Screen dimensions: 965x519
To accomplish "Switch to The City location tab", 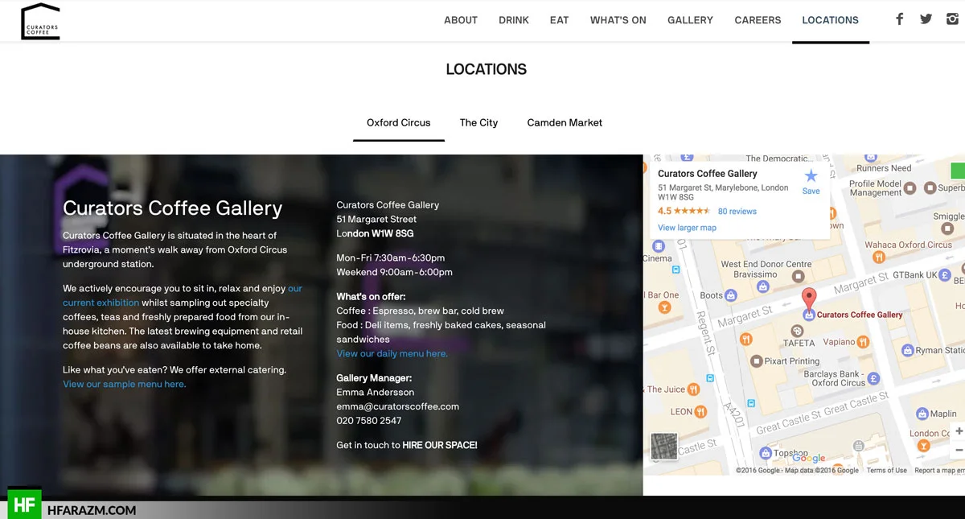I will [x=478, y=123].
